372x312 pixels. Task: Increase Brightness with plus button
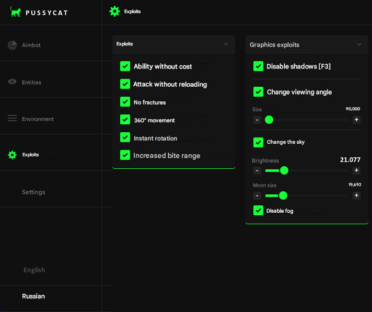tap(356, 170)
